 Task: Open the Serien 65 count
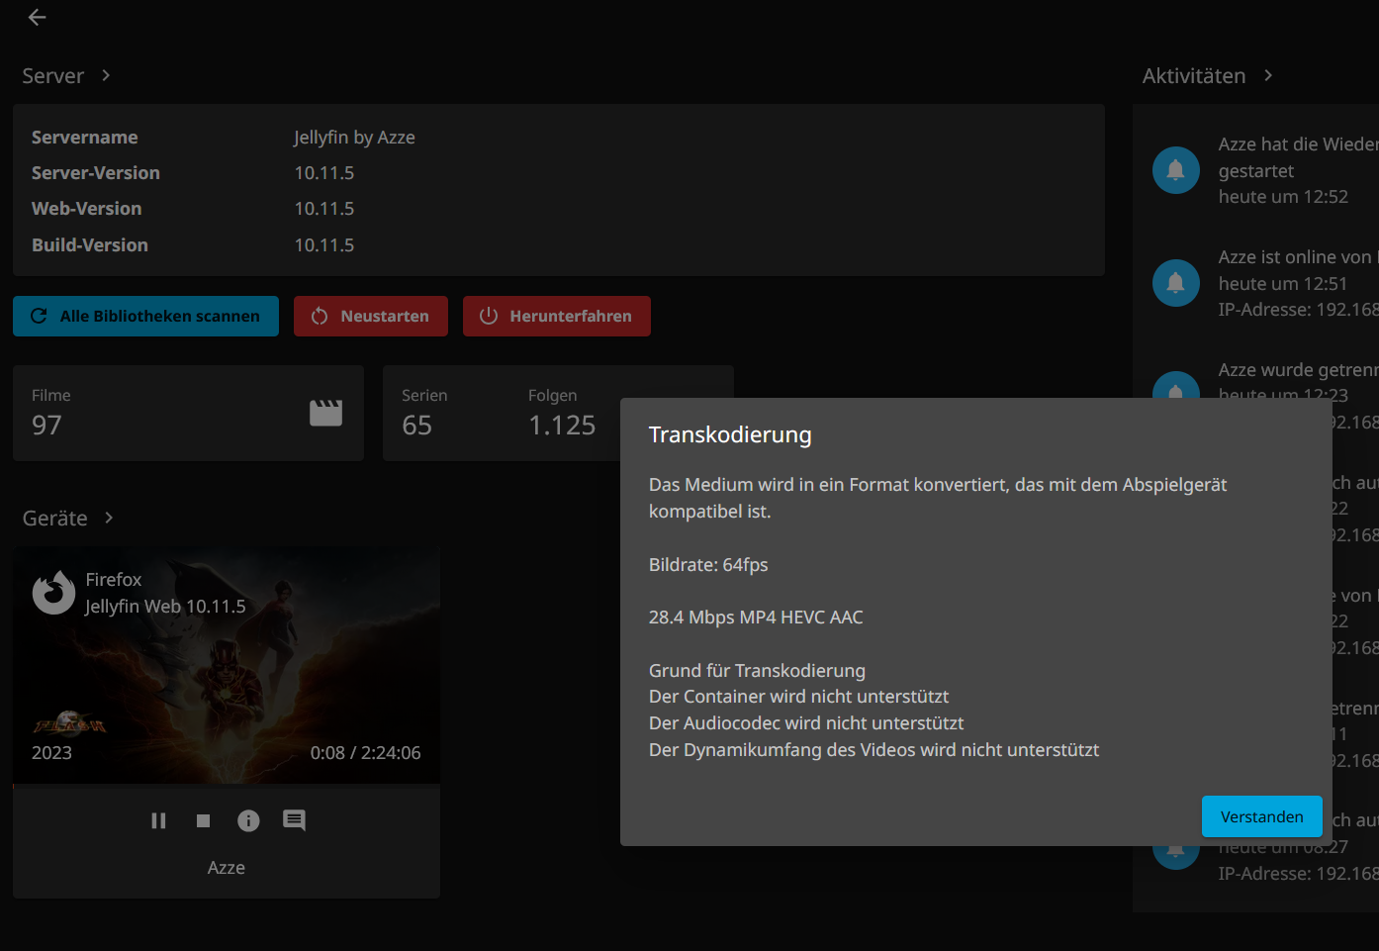[x=424, y=413]
